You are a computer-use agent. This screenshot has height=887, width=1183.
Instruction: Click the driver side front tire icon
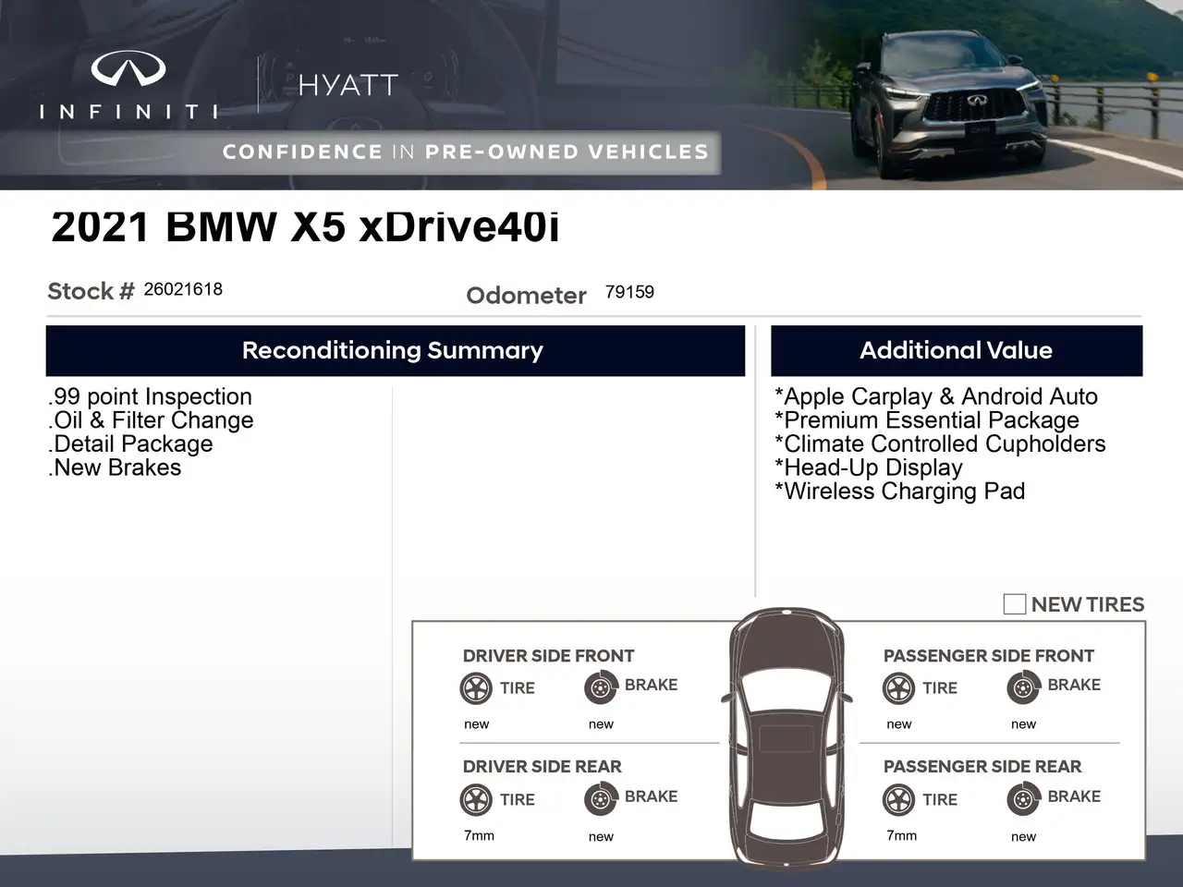coord(476,688)
